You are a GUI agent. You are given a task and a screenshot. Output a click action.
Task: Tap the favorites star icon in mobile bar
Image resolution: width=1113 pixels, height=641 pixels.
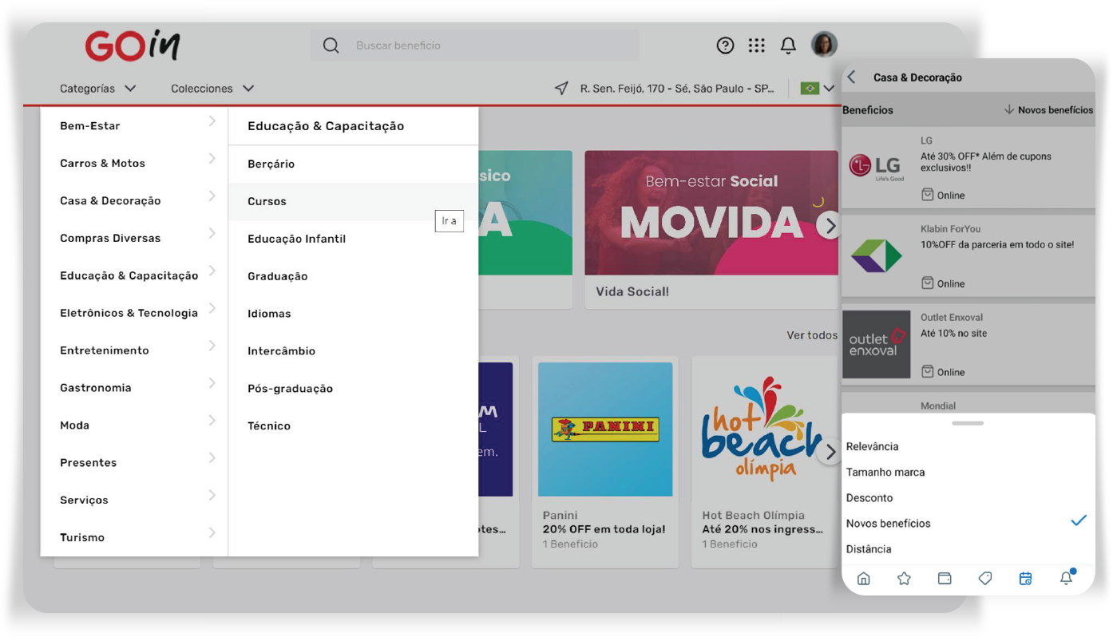pos(904,579)
